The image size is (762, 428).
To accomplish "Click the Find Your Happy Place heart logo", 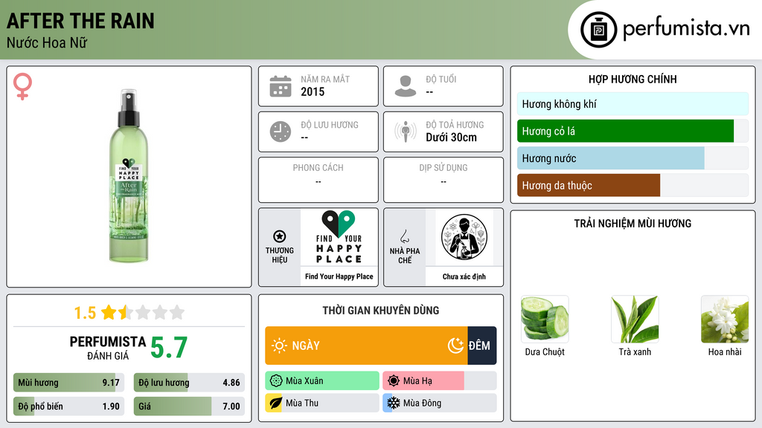I will (339, 237).
